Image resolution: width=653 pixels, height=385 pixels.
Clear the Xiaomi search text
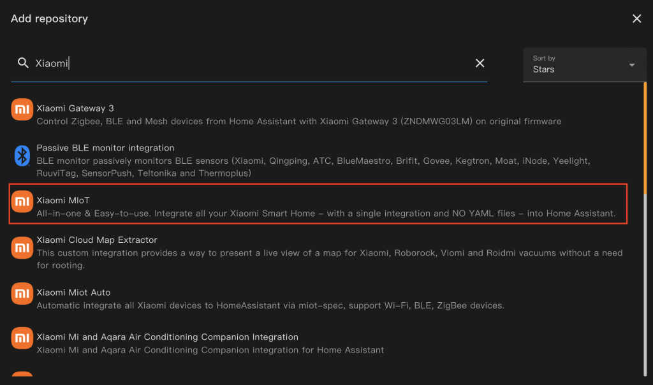pyautogui.click(x=480, y=63)
